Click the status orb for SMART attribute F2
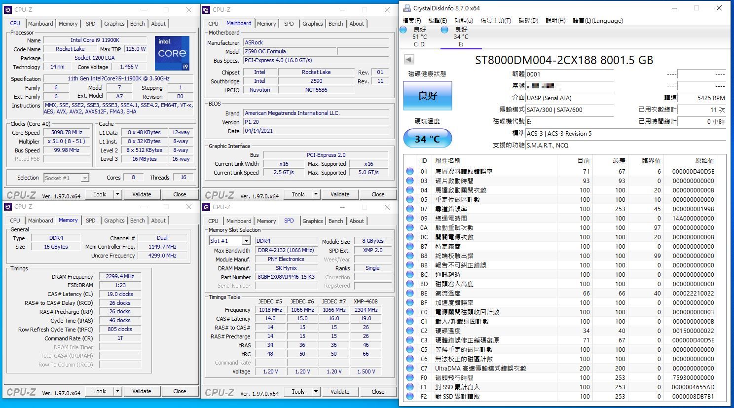Viewport: 734px width, 408px height. tap(410, 396)
